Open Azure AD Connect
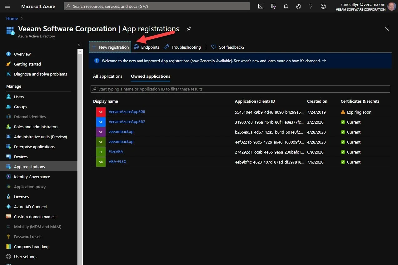The image size is (398, 265). point(31,207)
